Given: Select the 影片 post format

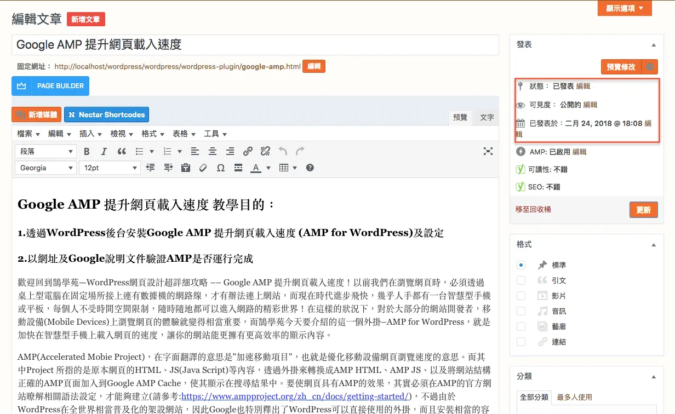Looking at the screenshot, I should (521, 296).
